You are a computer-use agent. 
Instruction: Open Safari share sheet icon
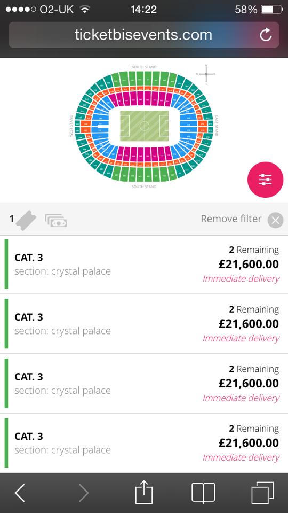[144, 492]
